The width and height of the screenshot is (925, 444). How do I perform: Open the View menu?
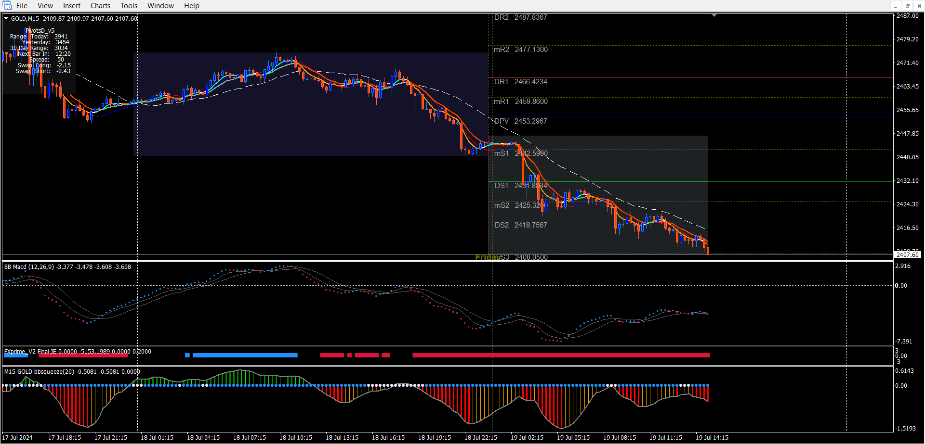point(45,6)
